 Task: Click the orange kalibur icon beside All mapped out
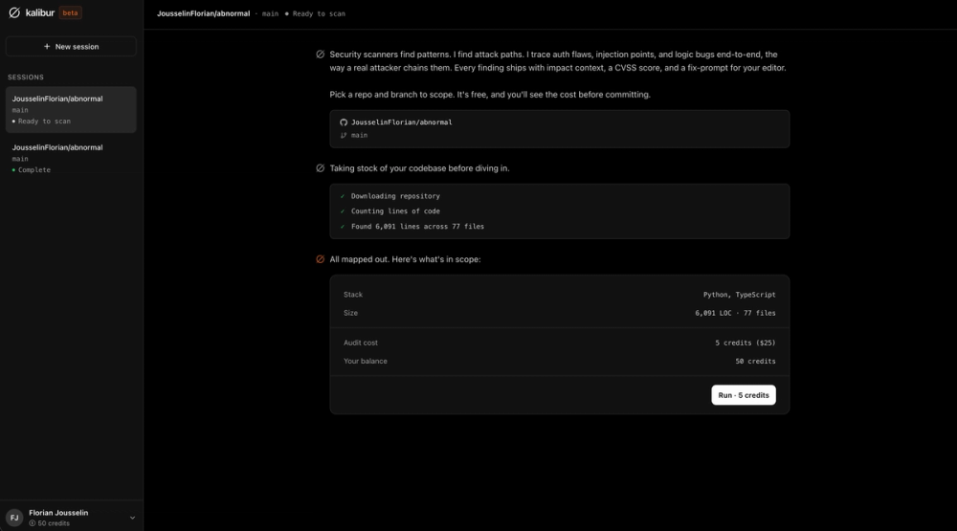[x=321, y=259]
